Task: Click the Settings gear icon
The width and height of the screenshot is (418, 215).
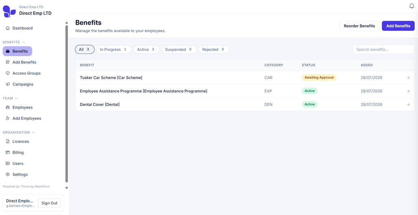Action: [x=8, y=174]
